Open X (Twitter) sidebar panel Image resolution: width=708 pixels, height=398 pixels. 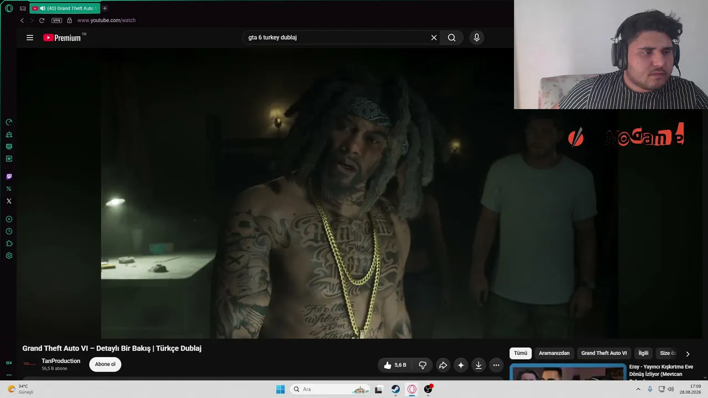[9, 201]
